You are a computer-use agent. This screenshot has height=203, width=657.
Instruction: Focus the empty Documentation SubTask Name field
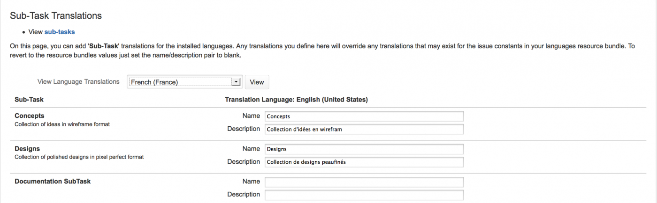(364, 181)
